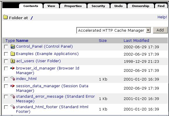Check the Control_Panel row checkbox
Viewport: 169px width, 116px height.
click(6, 47)
